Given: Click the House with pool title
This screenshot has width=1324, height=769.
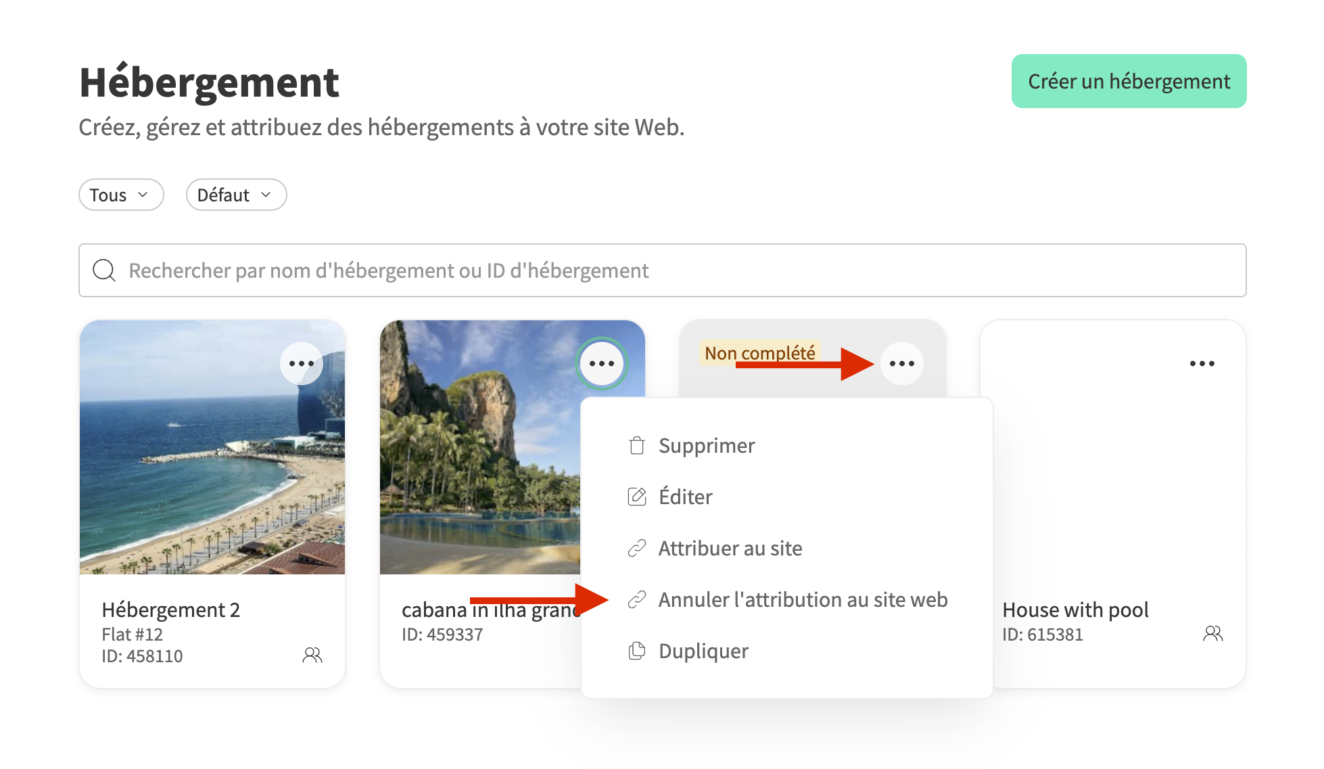Looking at the screenshot, I should pyautogui.click(x=1075, y=610).
